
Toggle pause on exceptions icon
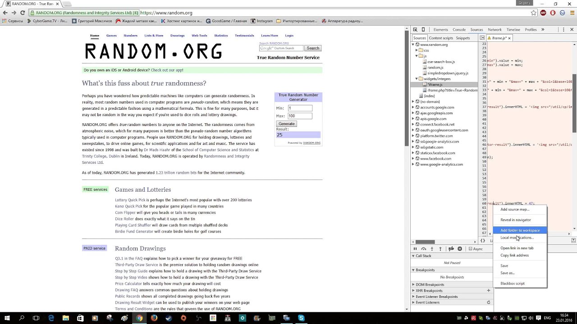coord(460,249)
